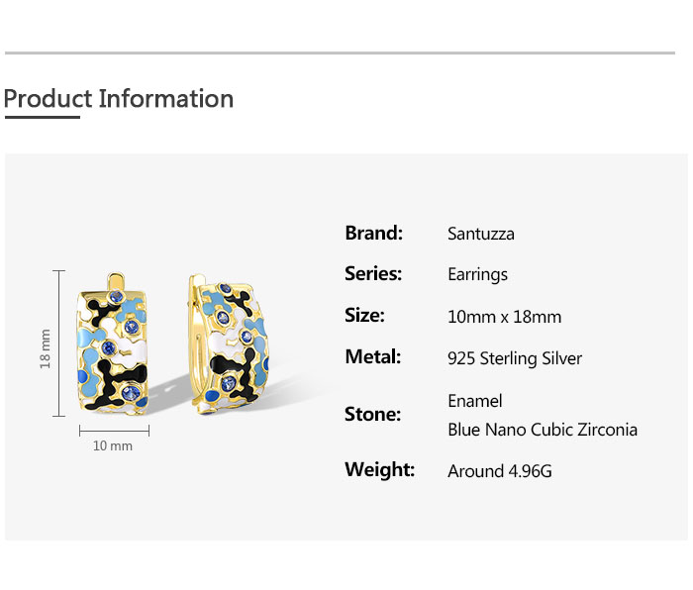The image size is (693, 590).
Task: Select the Metal: label
Action: coord(372,357)
